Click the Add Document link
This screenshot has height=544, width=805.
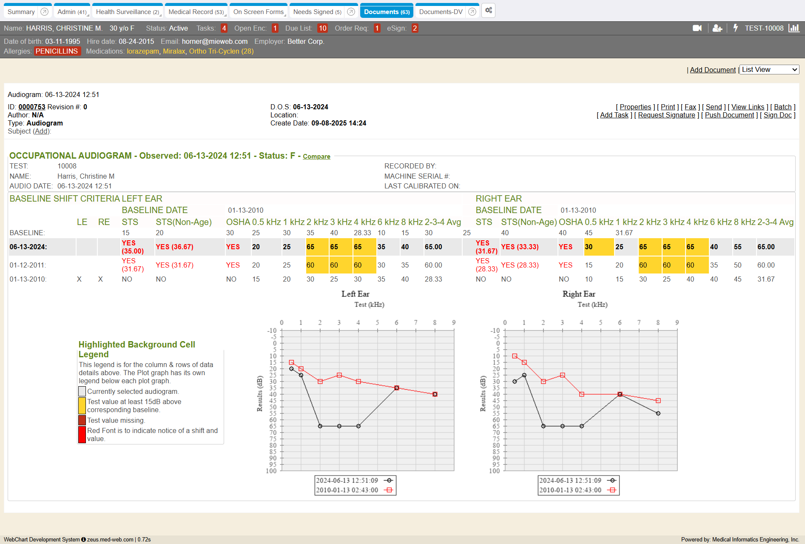[712, 70]
